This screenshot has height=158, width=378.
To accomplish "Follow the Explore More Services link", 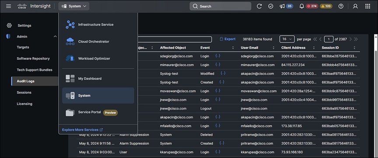I will pyautogui.click(x=82, y=130).
